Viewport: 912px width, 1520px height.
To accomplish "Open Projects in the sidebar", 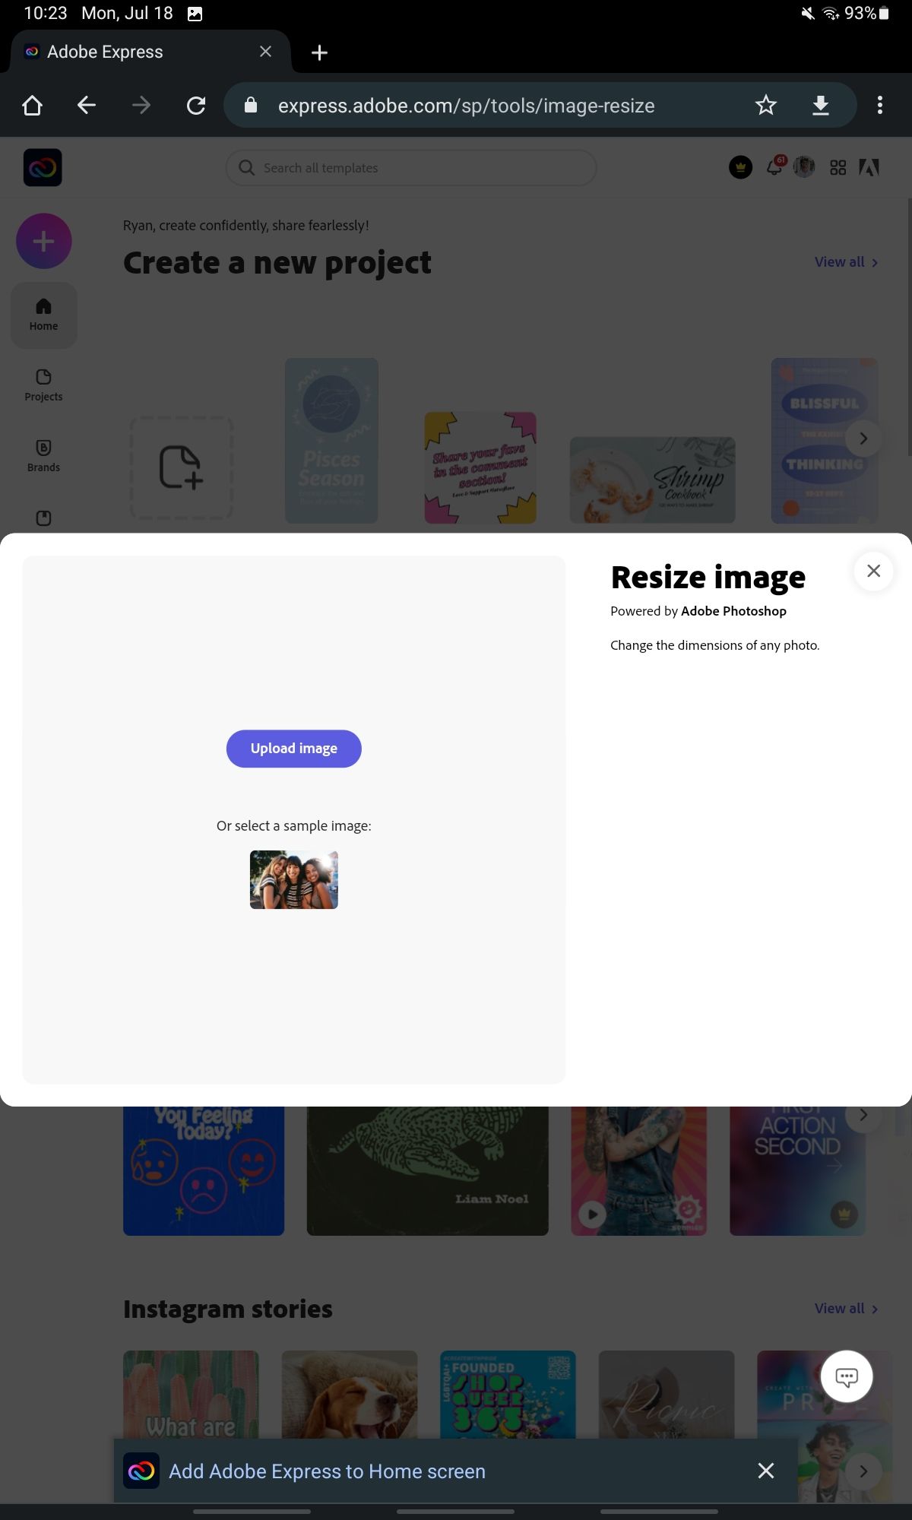I will point(43,386).
